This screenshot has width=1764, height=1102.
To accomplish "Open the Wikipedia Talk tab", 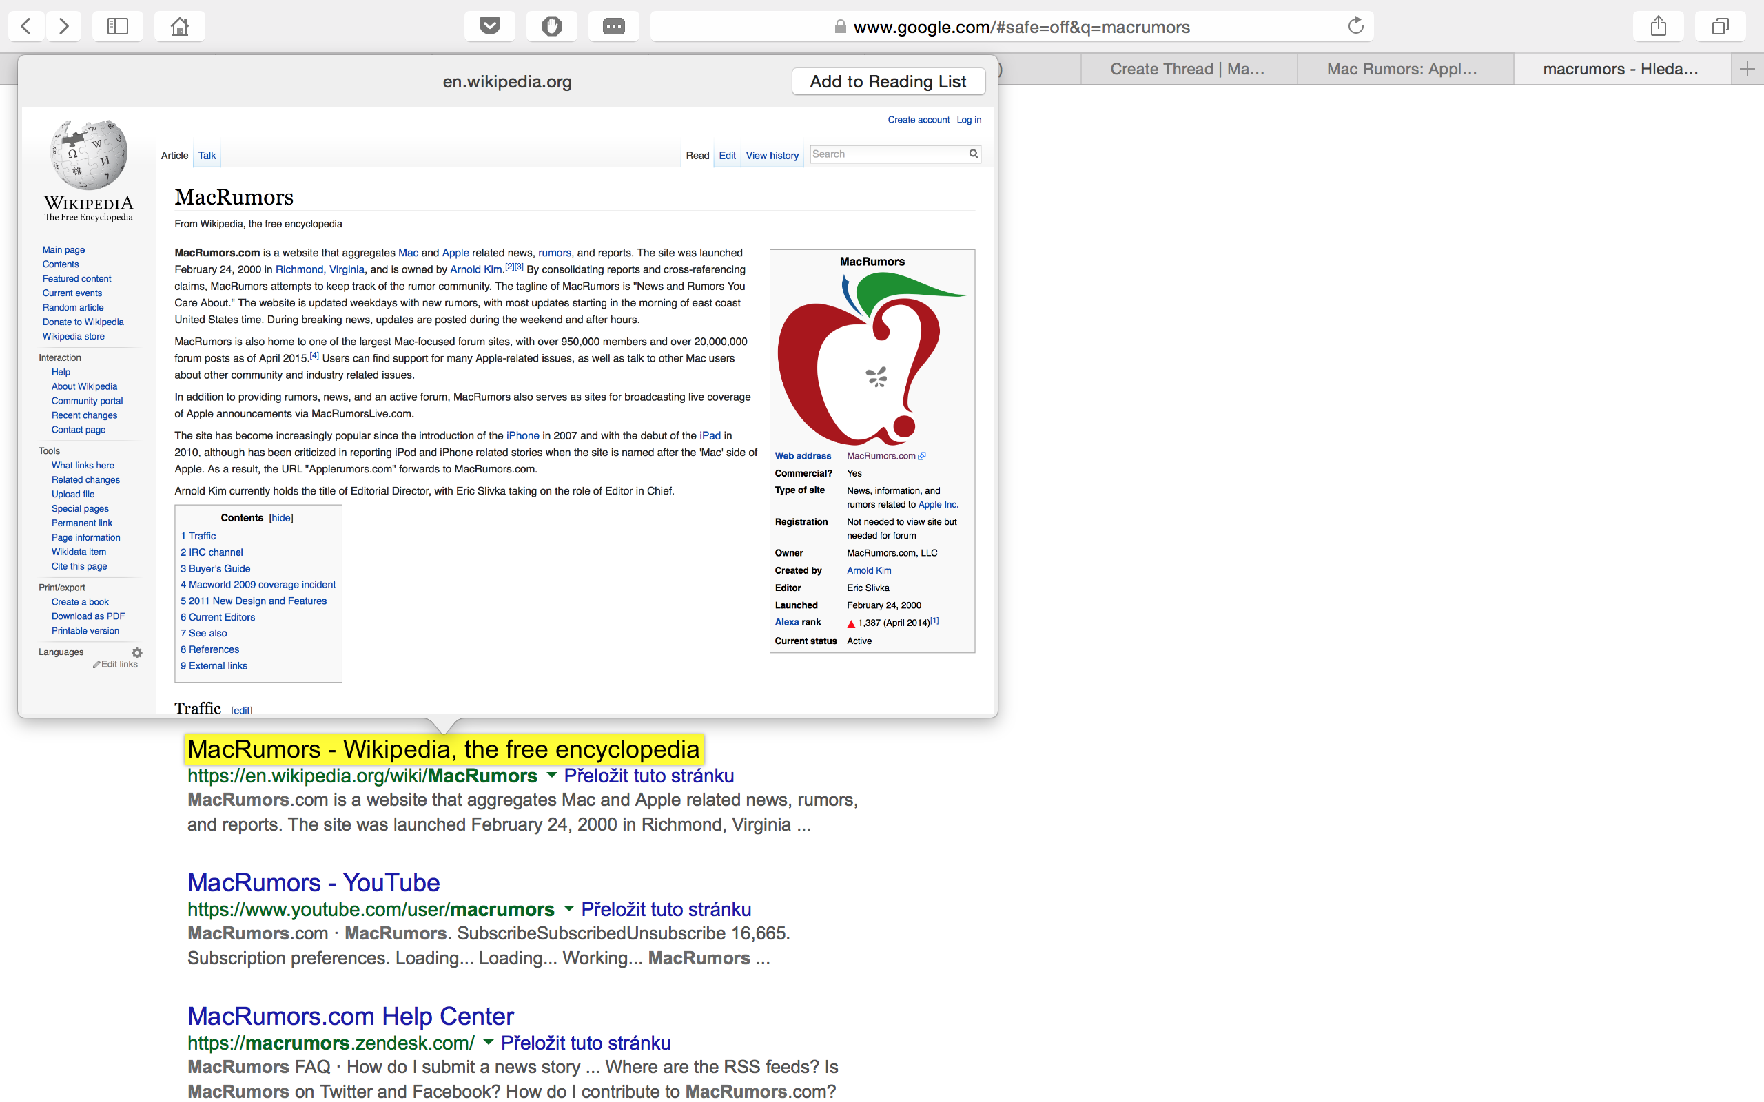I will [207, 156].
